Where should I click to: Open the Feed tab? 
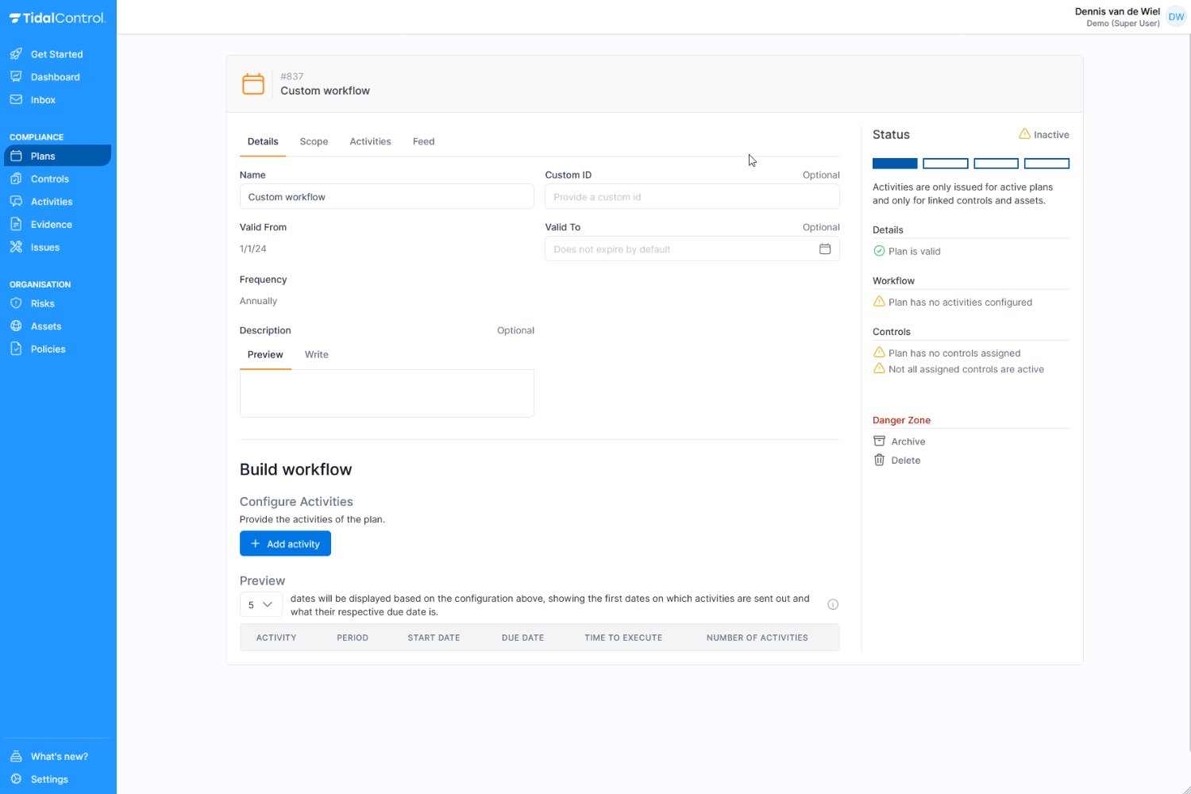[x=423, y=141]
